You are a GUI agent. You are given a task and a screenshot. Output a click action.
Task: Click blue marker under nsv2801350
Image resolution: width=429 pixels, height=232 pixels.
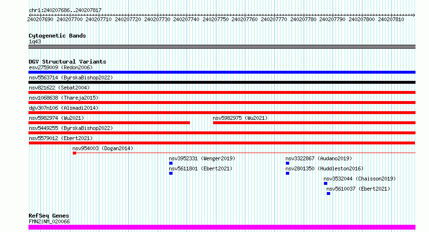point(288,173)
